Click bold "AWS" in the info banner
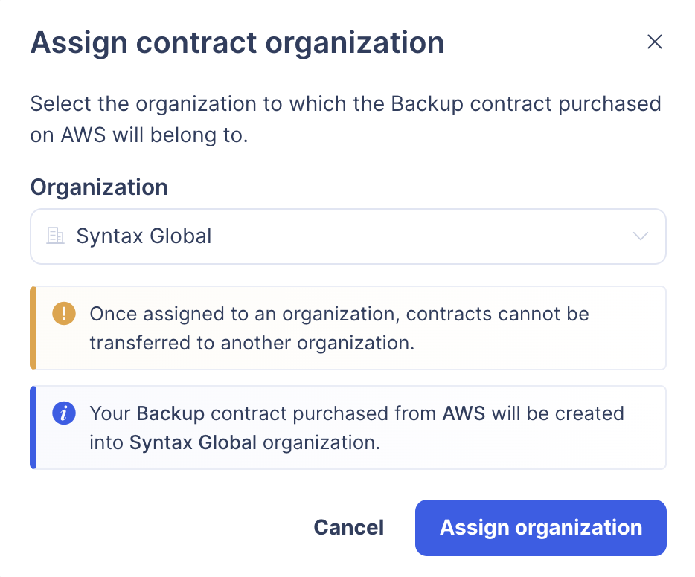The height and width of the screenshot is (577, 695). tap(464, 413)
